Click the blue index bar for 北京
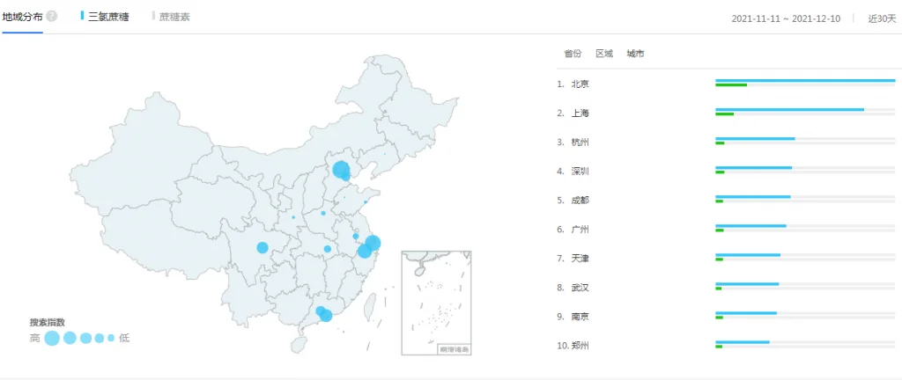 pyautogui.click(x=805, y=80)
